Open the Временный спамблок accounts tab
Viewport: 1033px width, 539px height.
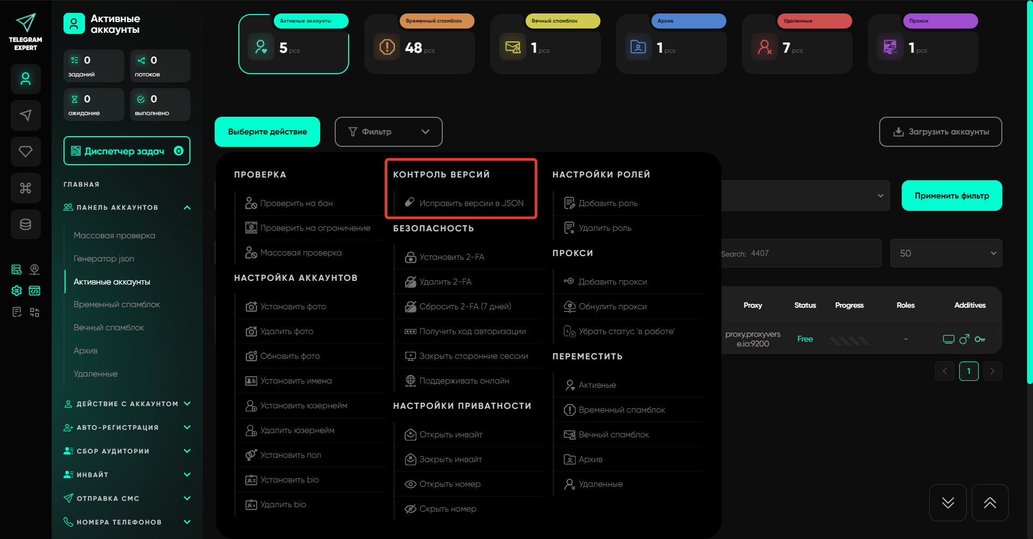pyautogui.click(x=420, y=44)
